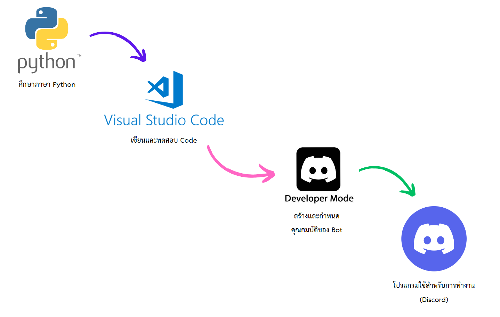Click the คุณสมบัติของ Bot text line
Viewport: 500px width, 317px height.
click(317, 230)
